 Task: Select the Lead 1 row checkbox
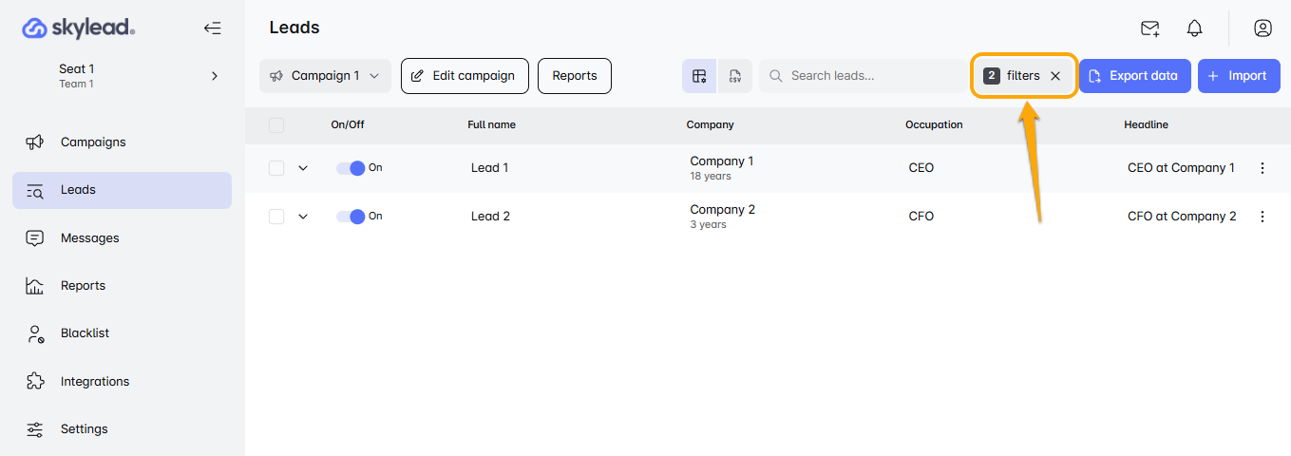(x=276, y=168)
